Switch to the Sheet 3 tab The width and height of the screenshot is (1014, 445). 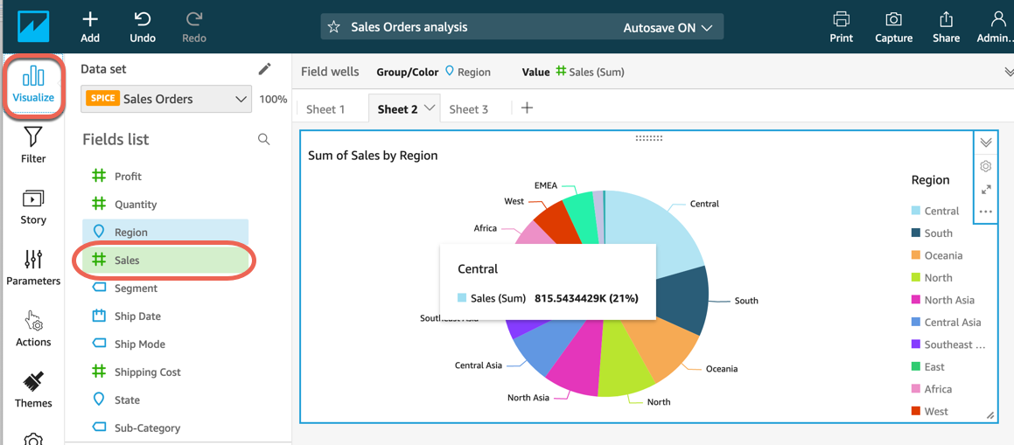coord(468,109)
